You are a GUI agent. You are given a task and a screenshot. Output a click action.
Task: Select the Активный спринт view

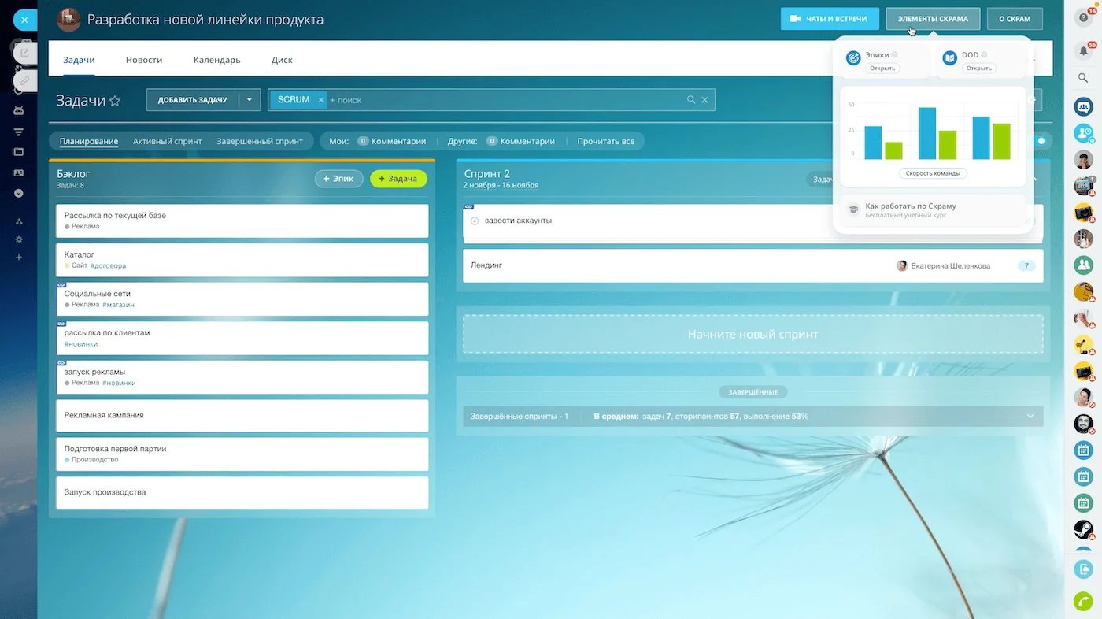pyautogui.click(x=167, y=142)
